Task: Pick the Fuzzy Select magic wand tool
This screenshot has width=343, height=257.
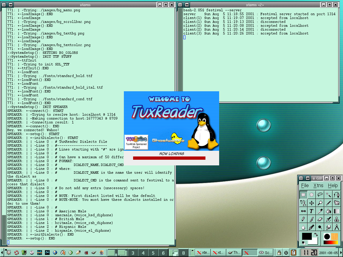Action: coord(328,195)
